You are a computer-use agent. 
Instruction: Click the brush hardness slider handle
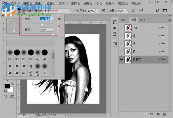(x=53, y=34)
